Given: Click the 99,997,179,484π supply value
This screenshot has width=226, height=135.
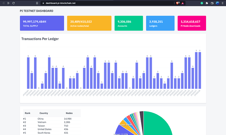Looking at the screenshot, I should click(x=35, y=22).
